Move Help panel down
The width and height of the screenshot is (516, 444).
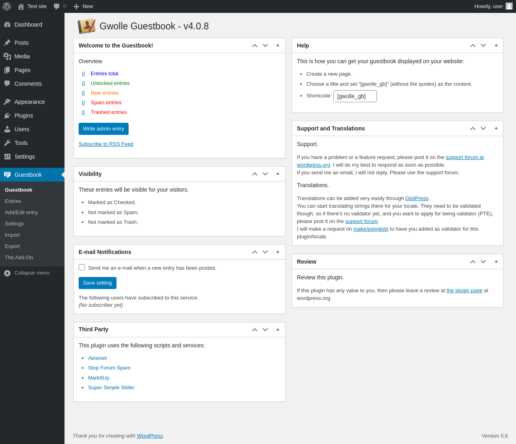click(x=483, y=45)
